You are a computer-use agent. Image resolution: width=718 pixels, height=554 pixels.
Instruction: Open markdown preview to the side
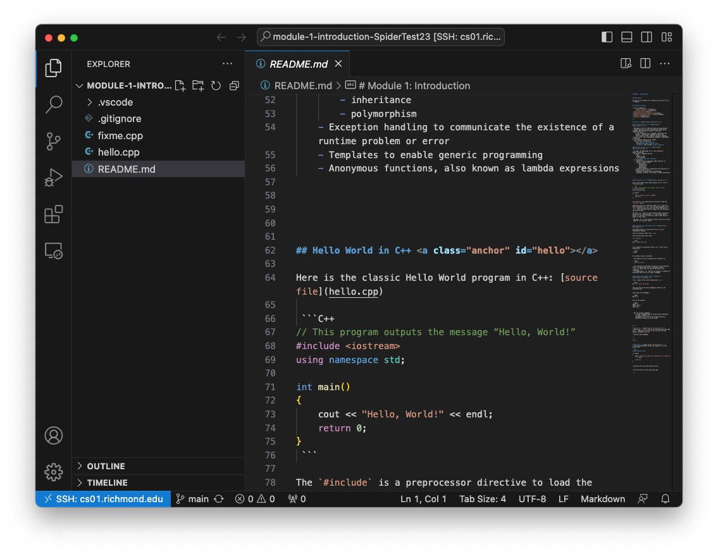(x=626, y=64)
